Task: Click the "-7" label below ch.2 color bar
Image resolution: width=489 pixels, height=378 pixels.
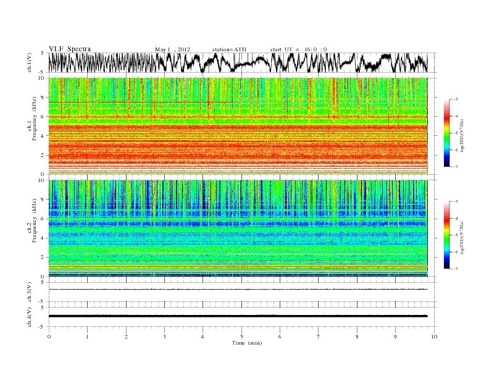Action: [x=455, y=269]
